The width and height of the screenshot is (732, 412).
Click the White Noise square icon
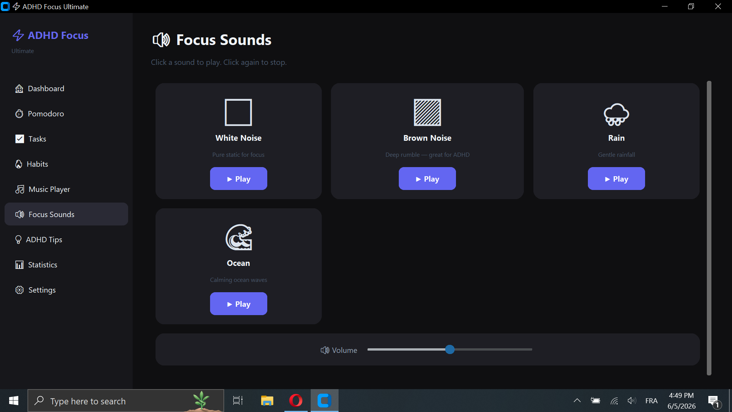coord(239,112)
